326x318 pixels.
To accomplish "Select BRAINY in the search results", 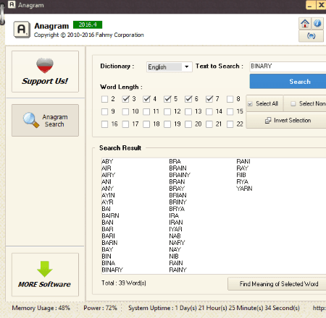I will [180, 175].
